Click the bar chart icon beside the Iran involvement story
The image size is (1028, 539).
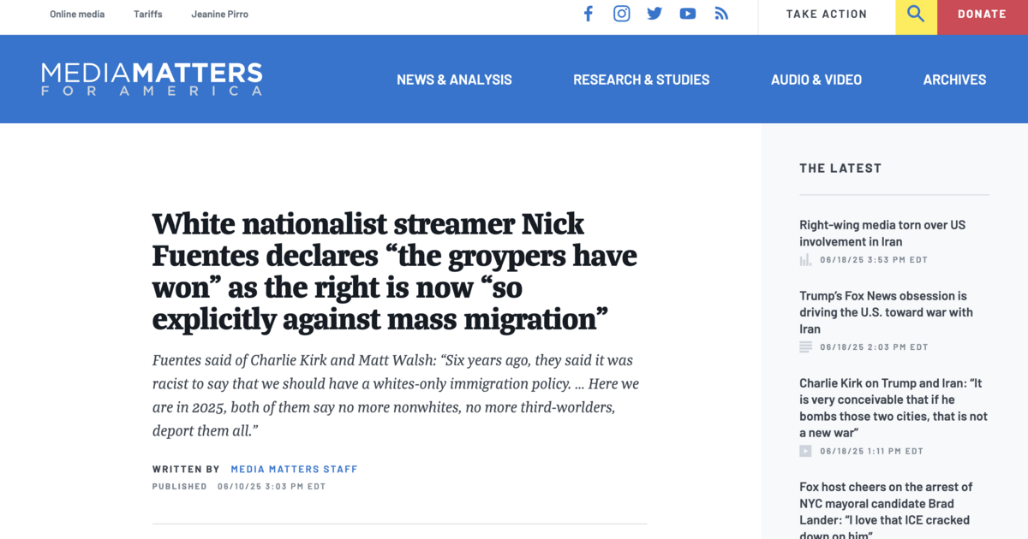[805, 260]
